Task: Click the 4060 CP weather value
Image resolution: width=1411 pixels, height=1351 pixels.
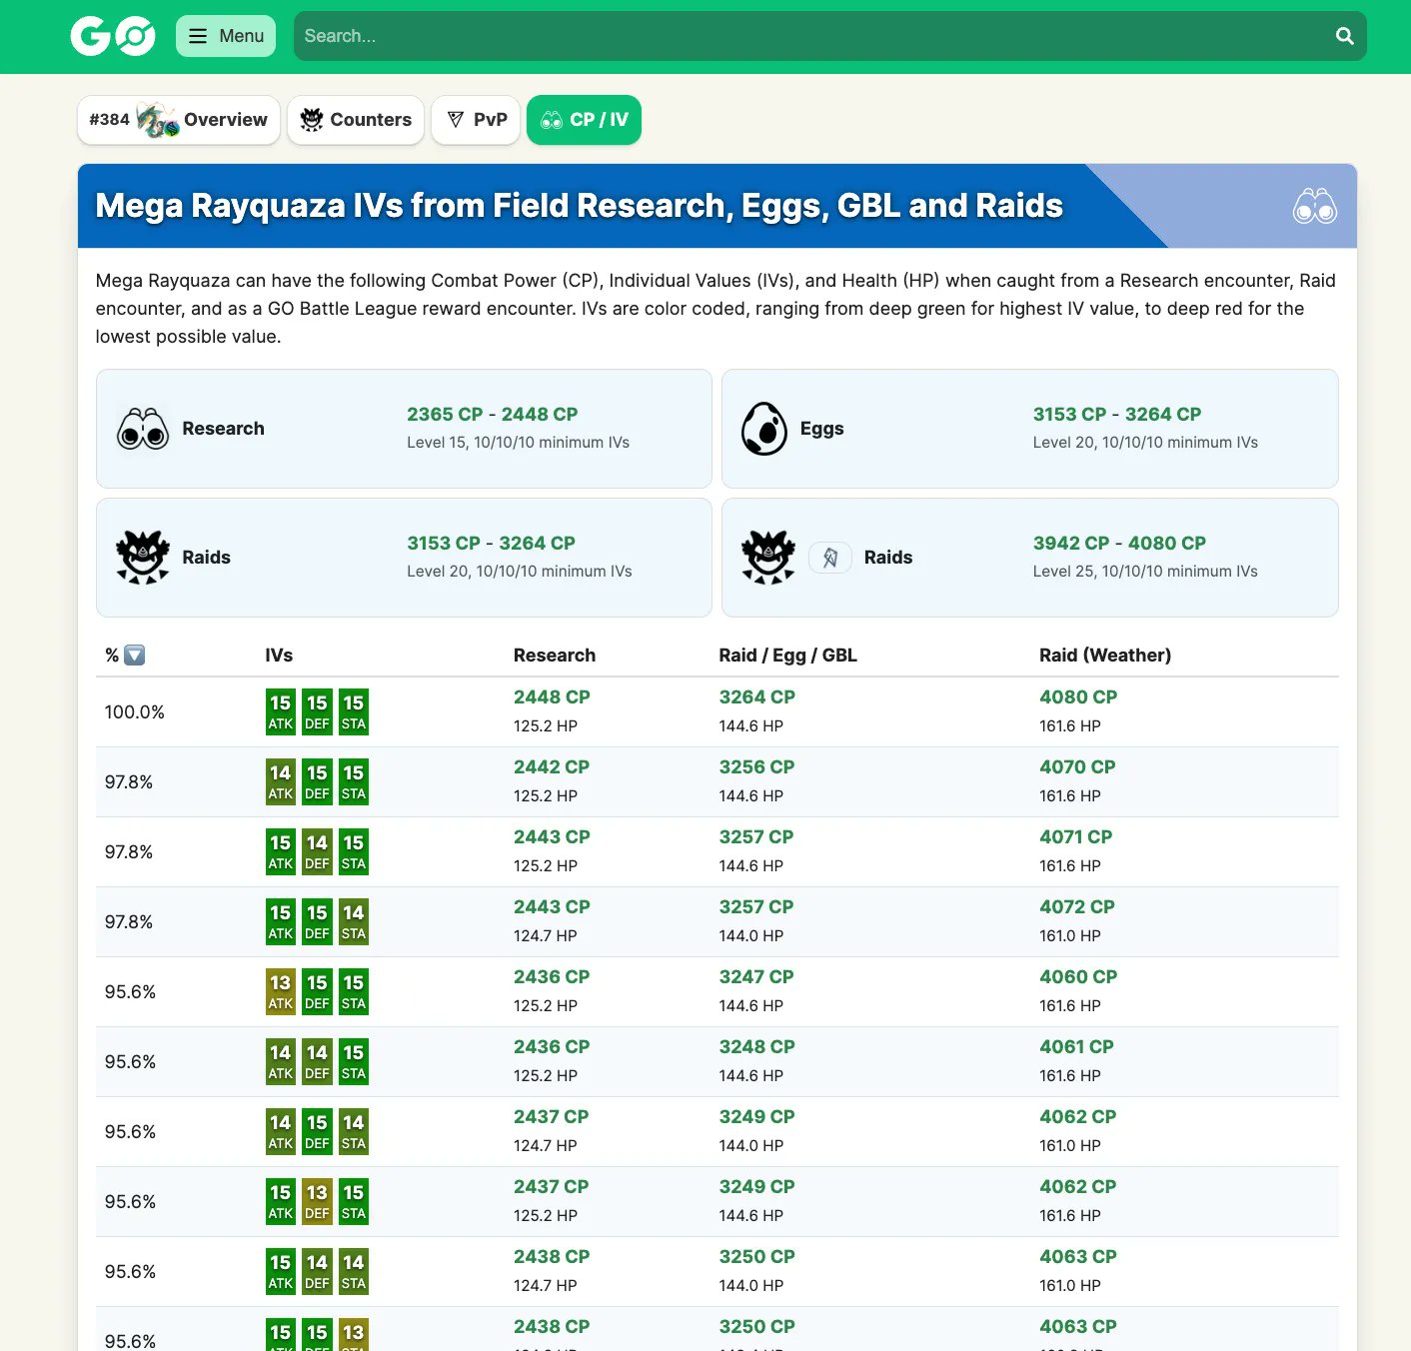Action: (x=1078, y=977)
